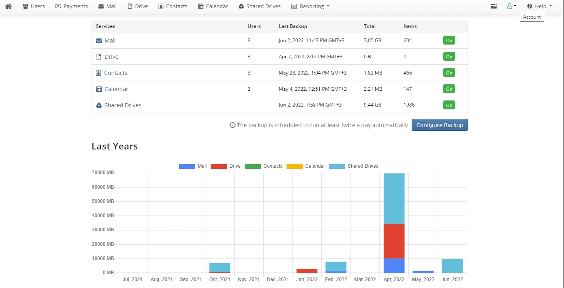Screen dimensions: 564x288
Task: Open the Payments menu item
Action: point(72,6)
